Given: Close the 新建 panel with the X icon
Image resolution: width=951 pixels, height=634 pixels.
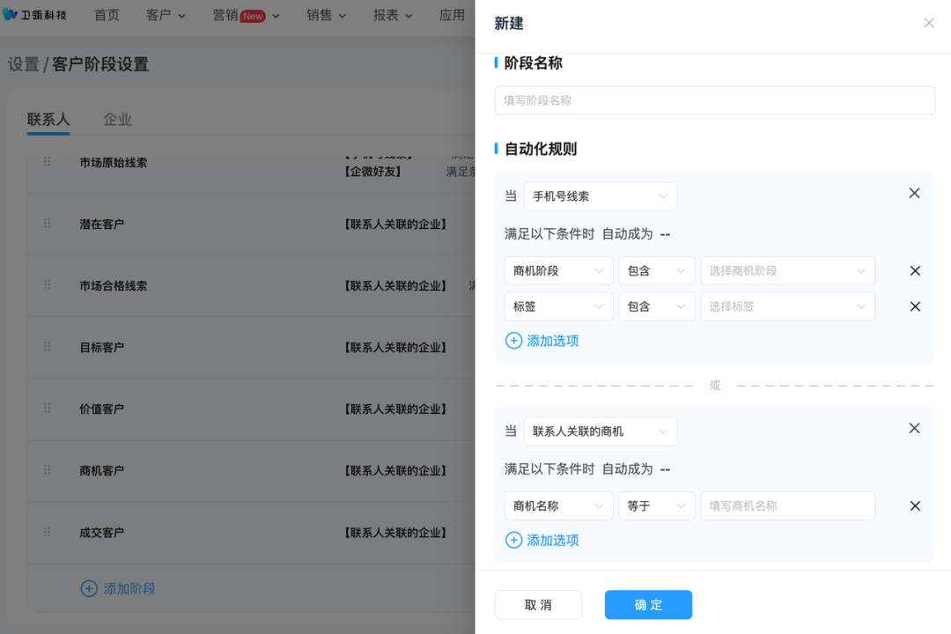Looking at the screenshot, I should (x=928, y=23).
